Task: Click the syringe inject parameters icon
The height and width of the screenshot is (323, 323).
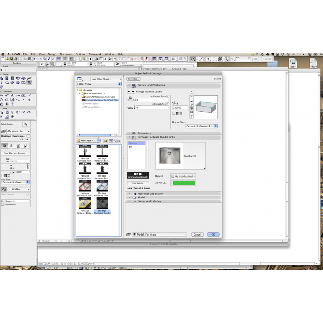Action: 53,59
